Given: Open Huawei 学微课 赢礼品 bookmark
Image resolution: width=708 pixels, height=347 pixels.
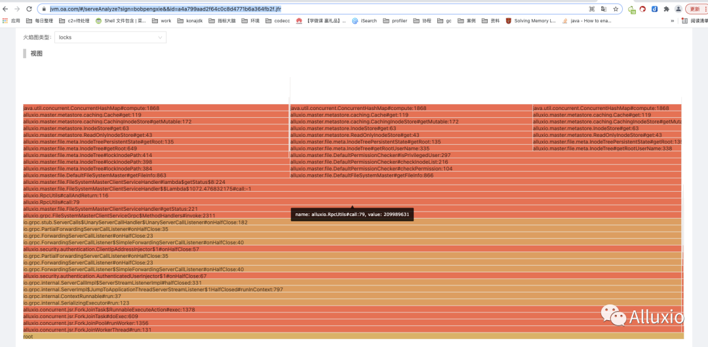Looking at the screenshot, I should pyautogui.click(x=321, y=21).
